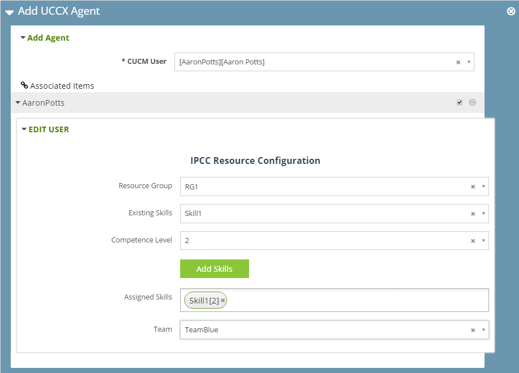519x373 pixels.
Task: Click the Add Skills button
Action: tap(215, 268)
